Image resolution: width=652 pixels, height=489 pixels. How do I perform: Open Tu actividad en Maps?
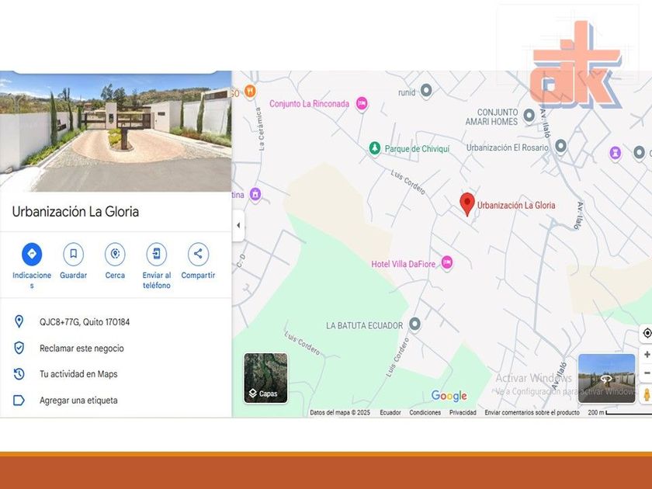point(78,374)
